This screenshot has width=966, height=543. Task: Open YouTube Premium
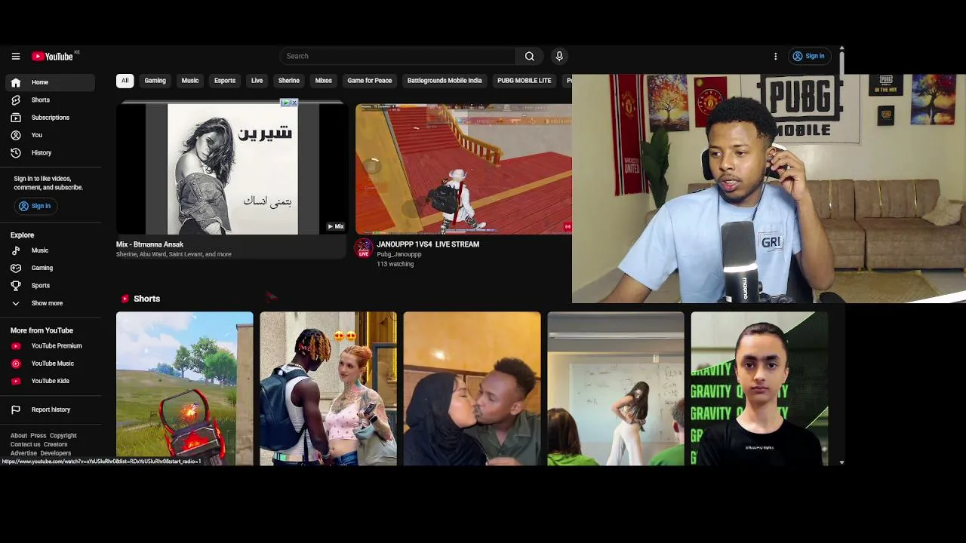click(51, 345)
